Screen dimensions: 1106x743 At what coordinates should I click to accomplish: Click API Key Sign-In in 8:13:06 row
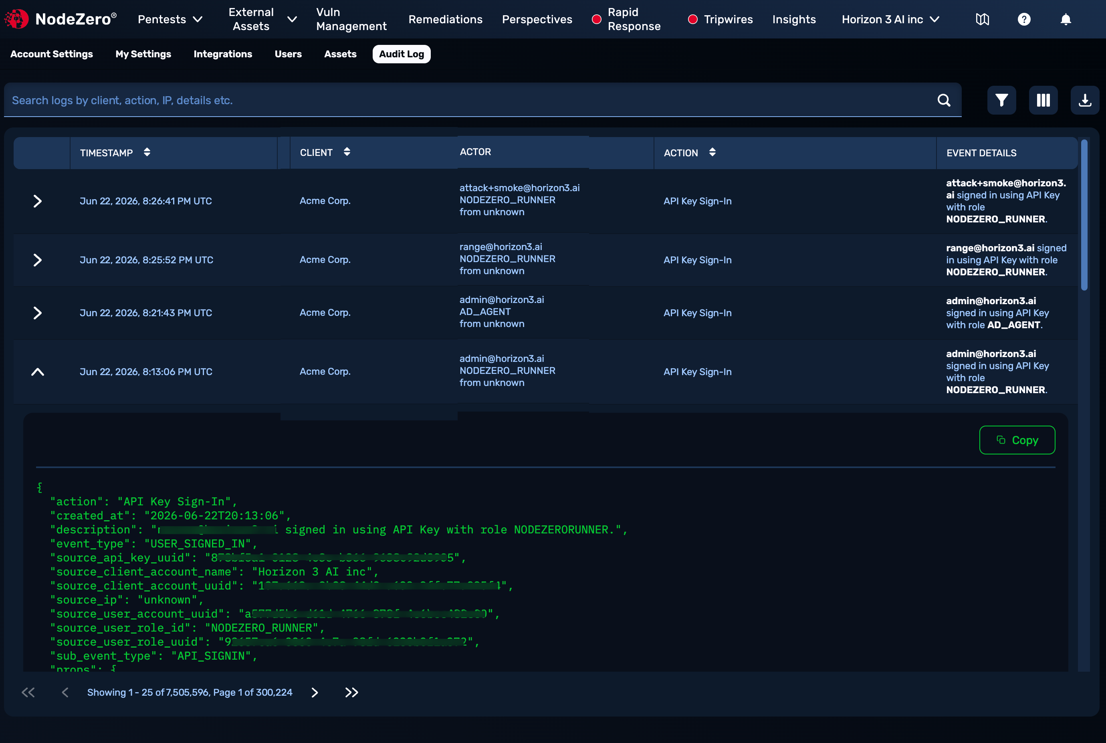pyautogui.click(x=698, y=372)
